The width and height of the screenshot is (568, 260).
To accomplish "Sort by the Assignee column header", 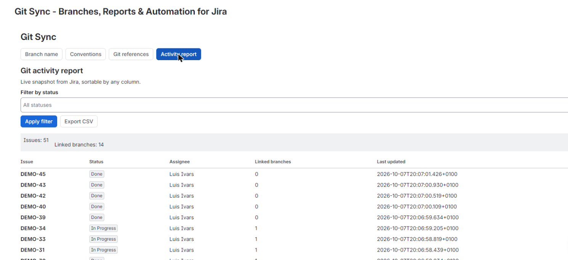I will pos(180,162).
